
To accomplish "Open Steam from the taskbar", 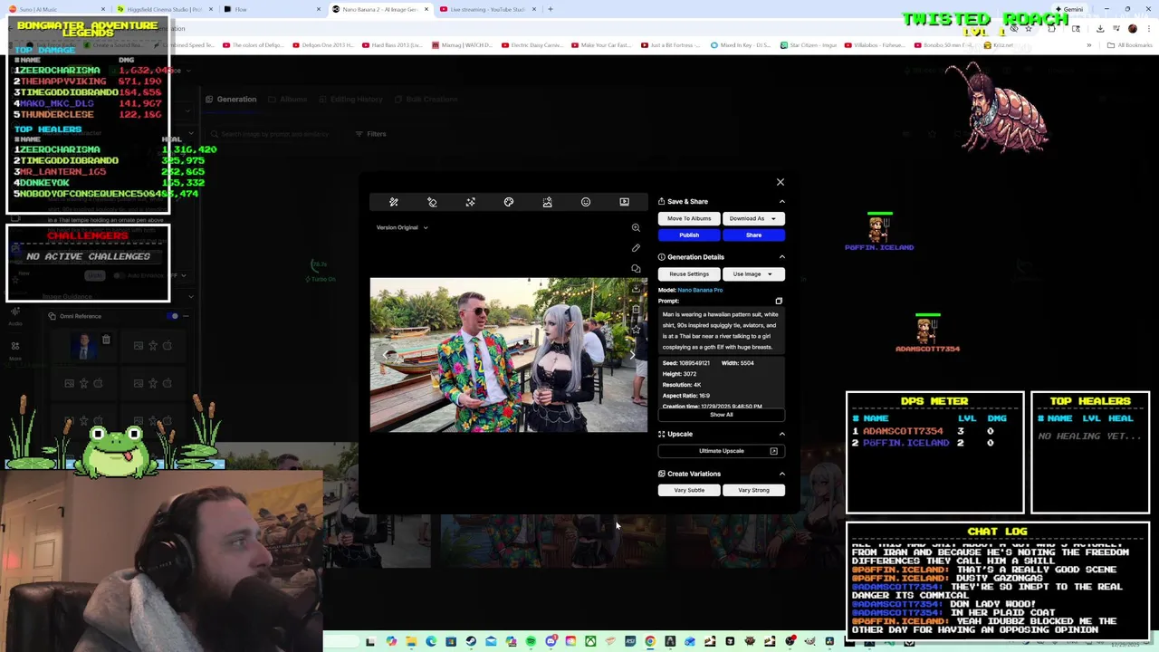I will tap(471, 641).
